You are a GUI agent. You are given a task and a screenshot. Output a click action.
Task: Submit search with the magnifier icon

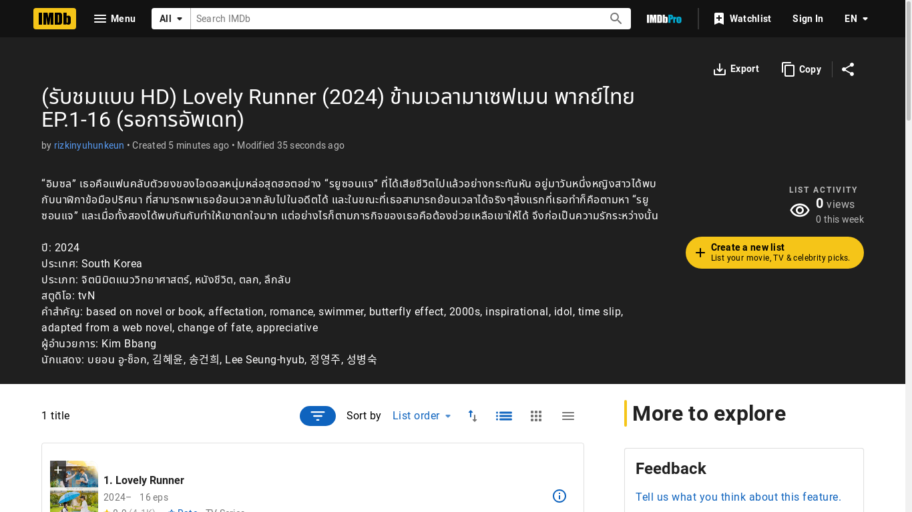pos(616,19)
